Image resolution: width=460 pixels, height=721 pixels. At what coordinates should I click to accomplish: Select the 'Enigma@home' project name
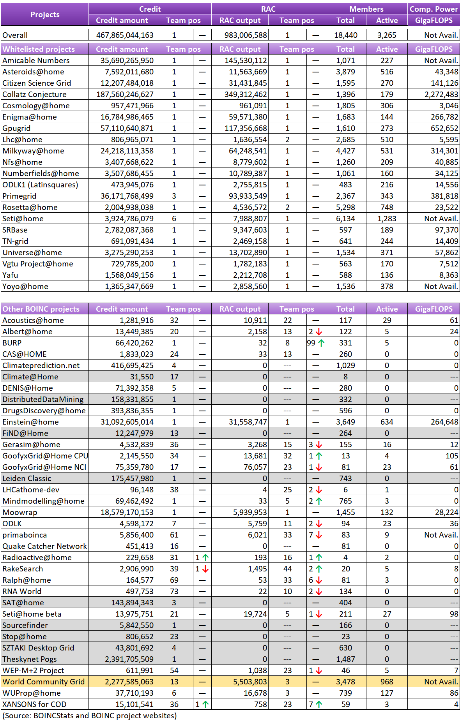coord(30,117)
